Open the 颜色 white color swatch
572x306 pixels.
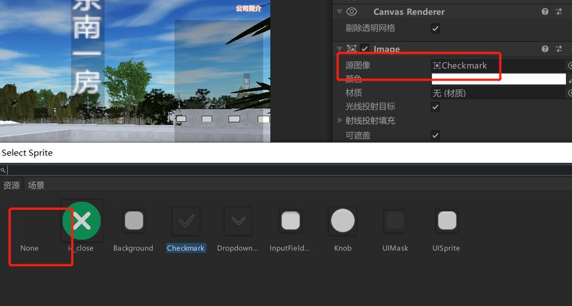pos(498,79)
